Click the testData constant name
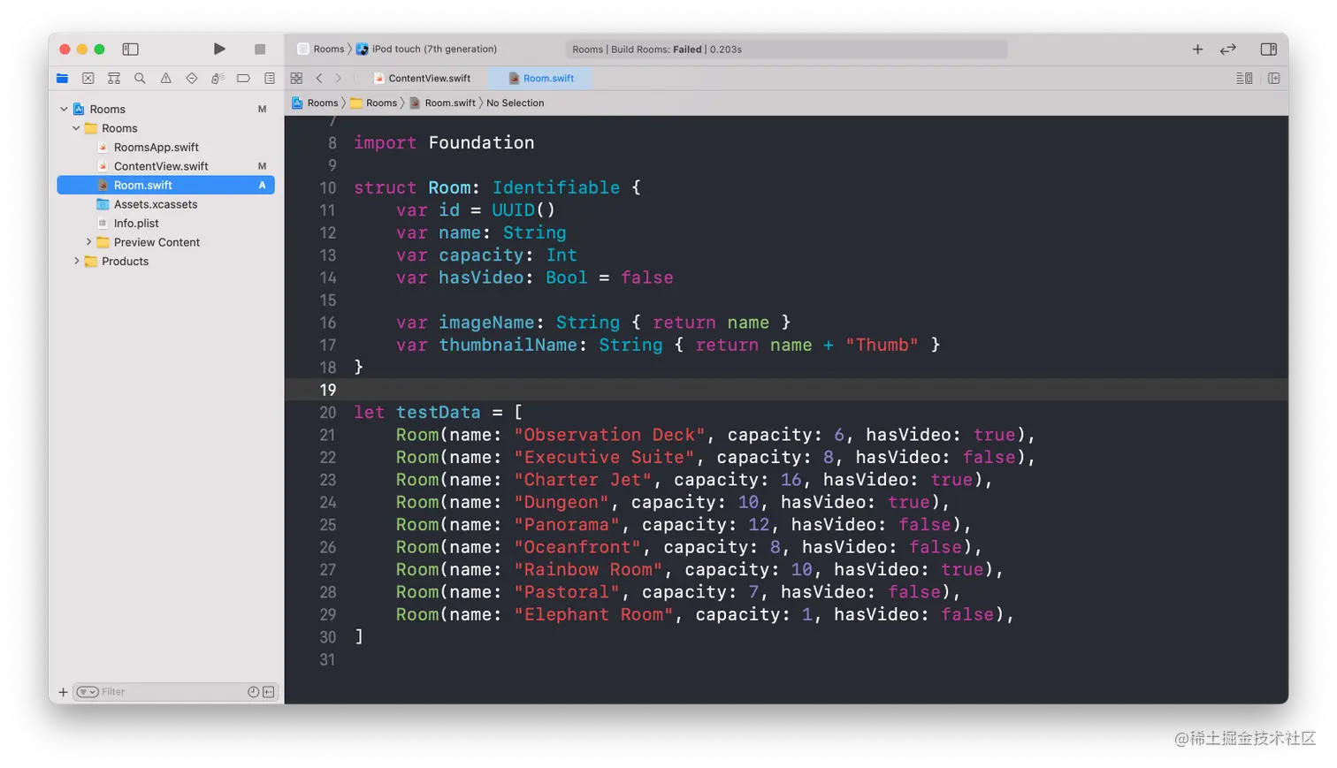The height and width of the screenshot is (768, 1337). [x=439, y=413]
